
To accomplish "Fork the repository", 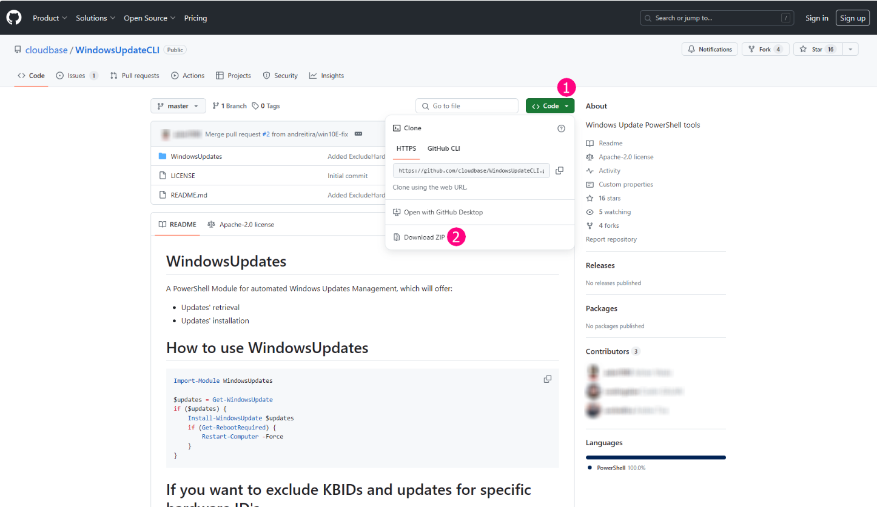I will (x=765, y=50).
